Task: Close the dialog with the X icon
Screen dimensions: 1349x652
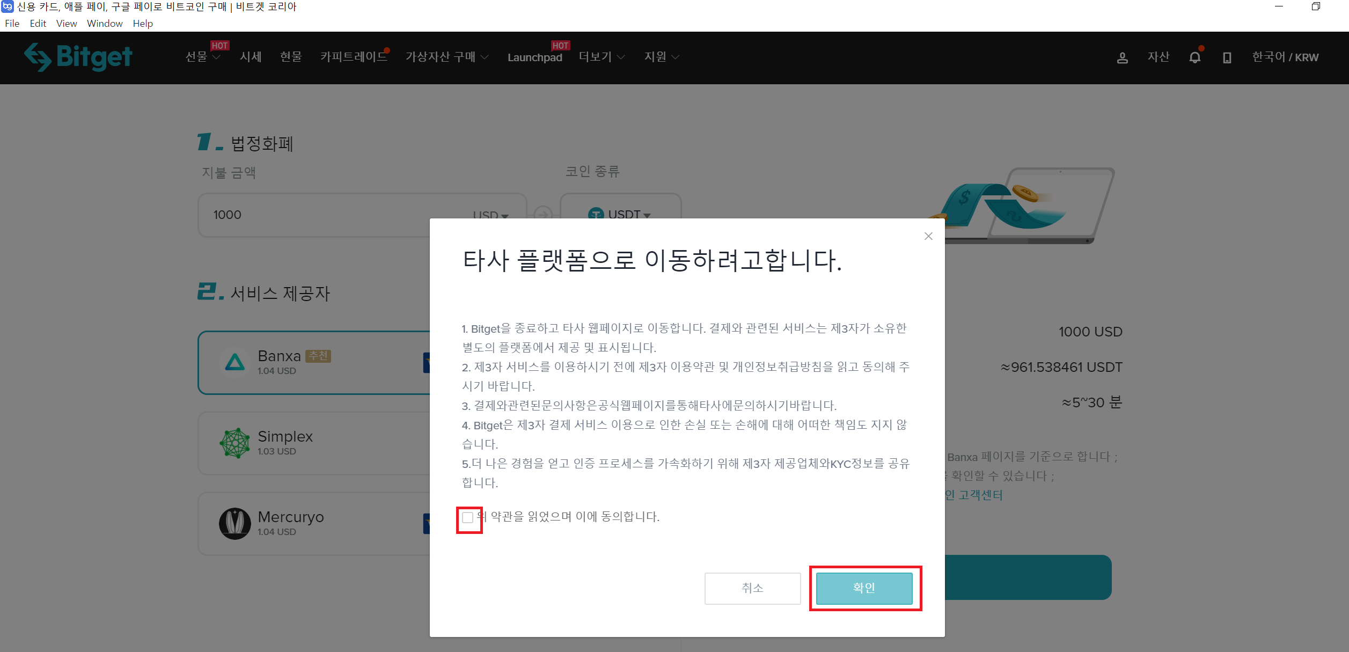Action: click(928, 236)
